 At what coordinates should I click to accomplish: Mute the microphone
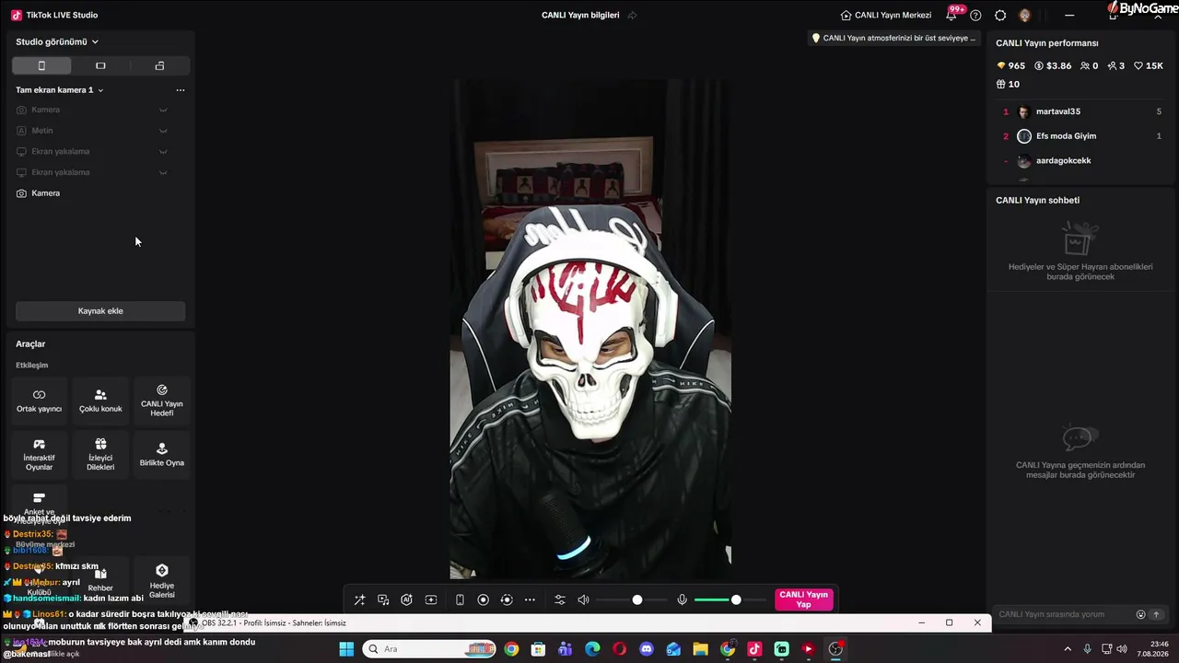(682, 600)
